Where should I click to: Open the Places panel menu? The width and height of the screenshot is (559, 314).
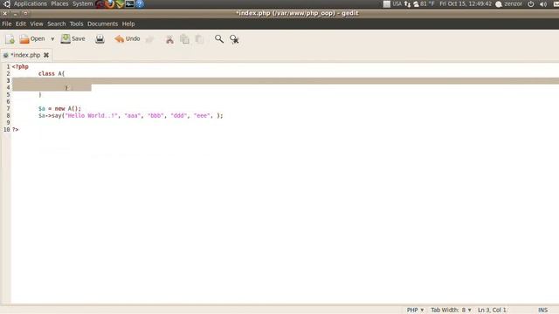tap(59, 3)
